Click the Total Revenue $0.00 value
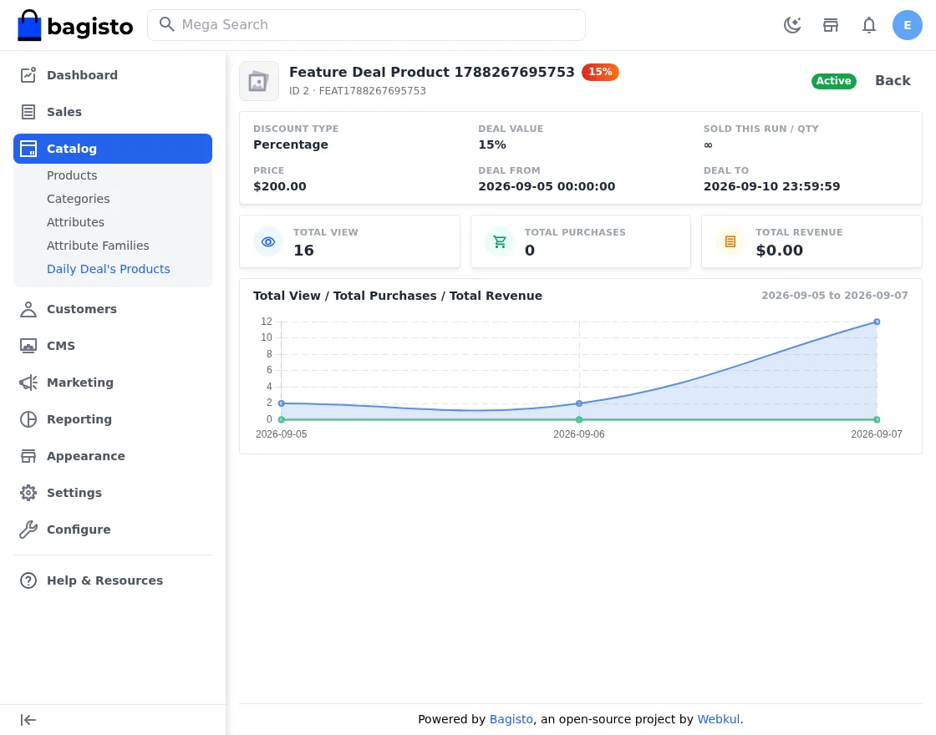The height and width of the screenshot is (735, 936). tap(779, 251)
